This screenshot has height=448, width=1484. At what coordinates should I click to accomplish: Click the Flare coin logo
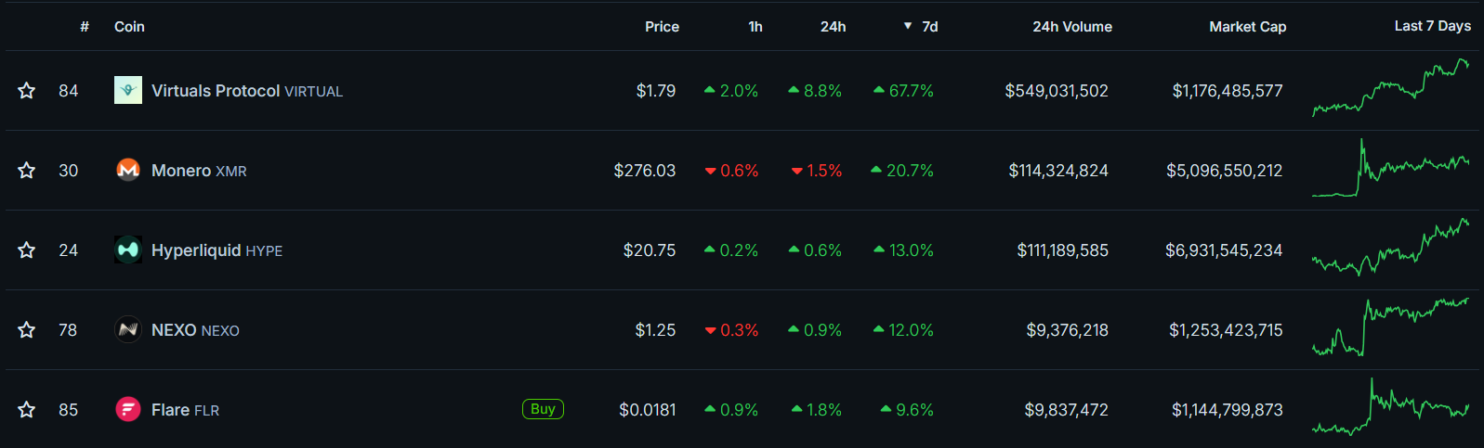tap(128, 409)
